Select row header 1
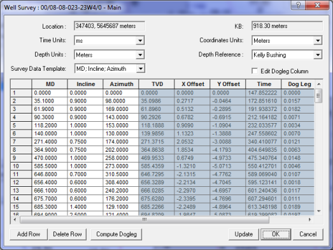 coord(21,92)
